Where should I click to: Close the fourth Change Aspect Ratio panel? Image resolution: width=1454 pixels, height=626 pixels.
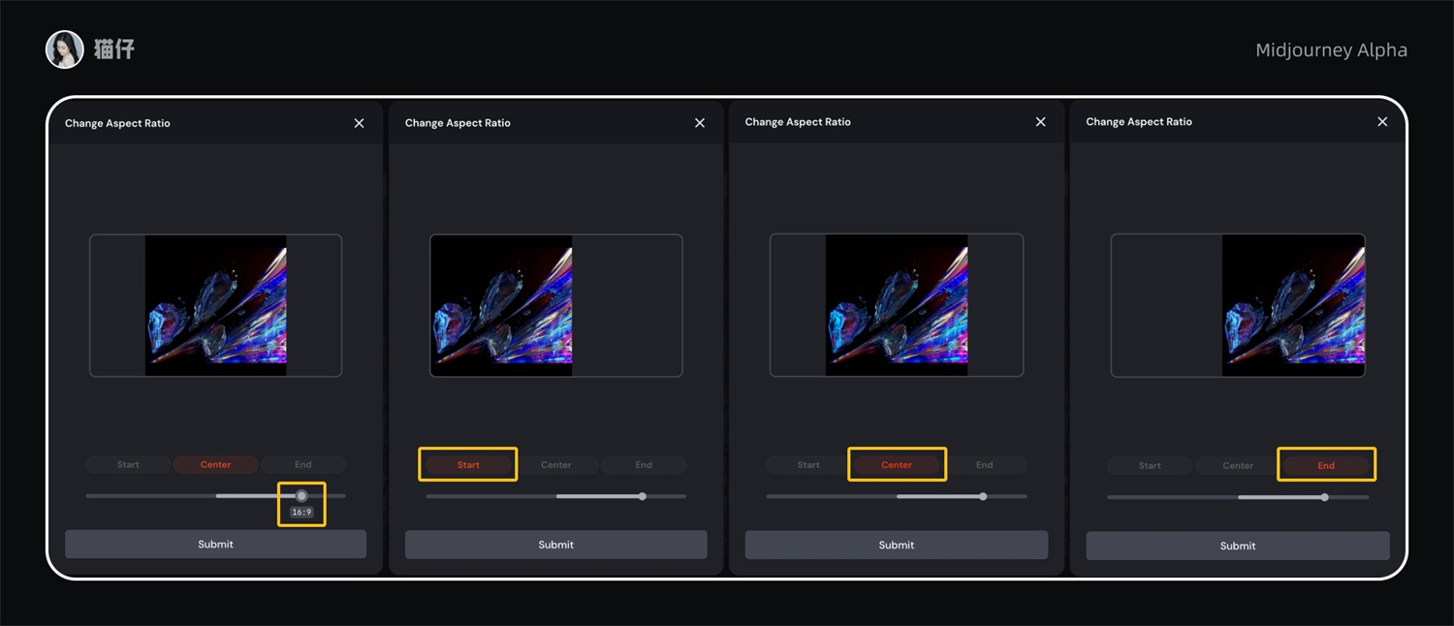click(x=1382, y=122)
